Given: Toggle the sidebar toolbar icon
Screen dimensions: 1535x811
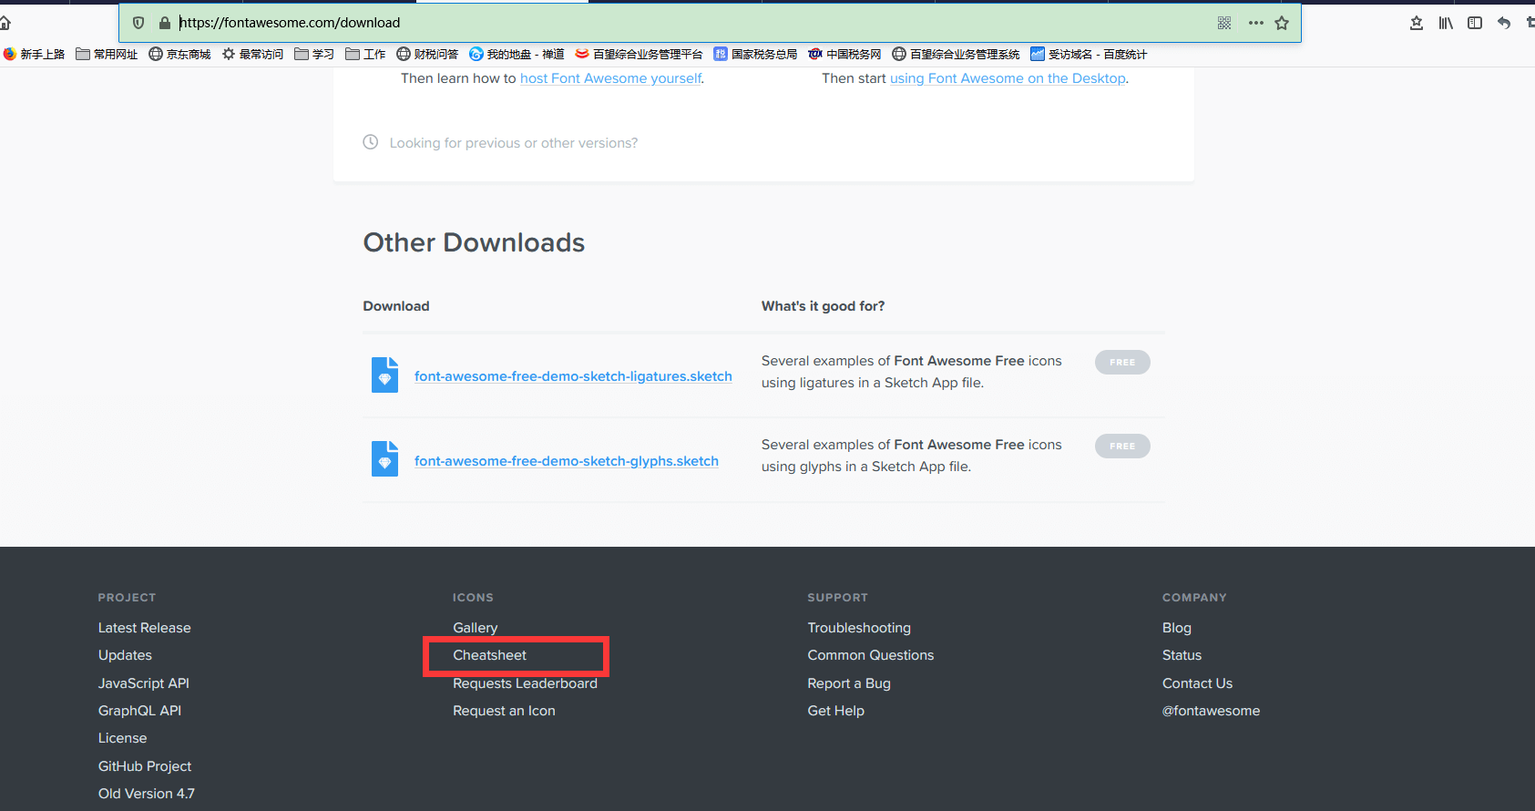Looking at the screenshot, I should pos(1475,23).
